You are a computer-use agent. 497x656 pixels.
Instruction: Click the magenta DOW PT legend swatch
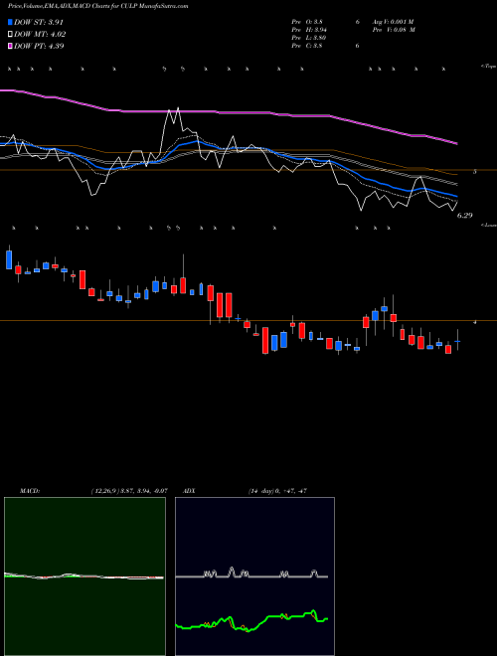pyautogui.click(x=11, y=46)
